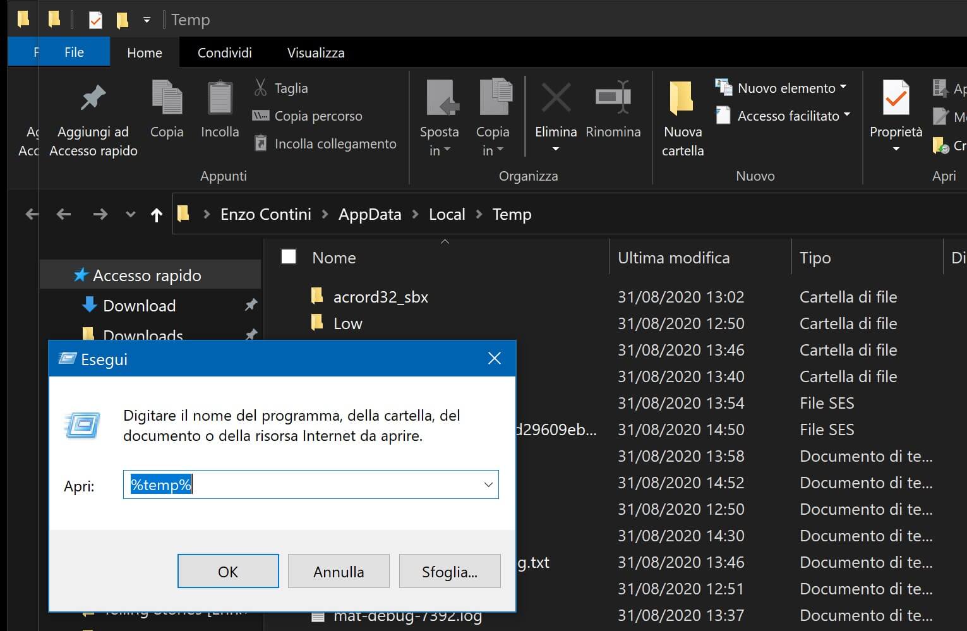Open recent locations chevron in navigation bar
The width and height of the screenshot is (967, 631).
click(130, 215)
